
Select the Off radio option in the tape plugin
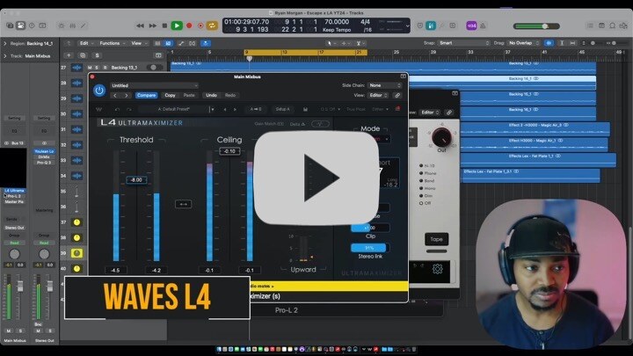click(x=423, y=201)
